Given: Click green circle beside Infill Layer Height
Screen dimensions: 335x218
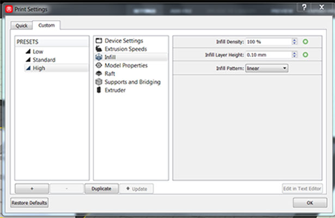Looking at the screenshot, I should (x=305, y=55).
